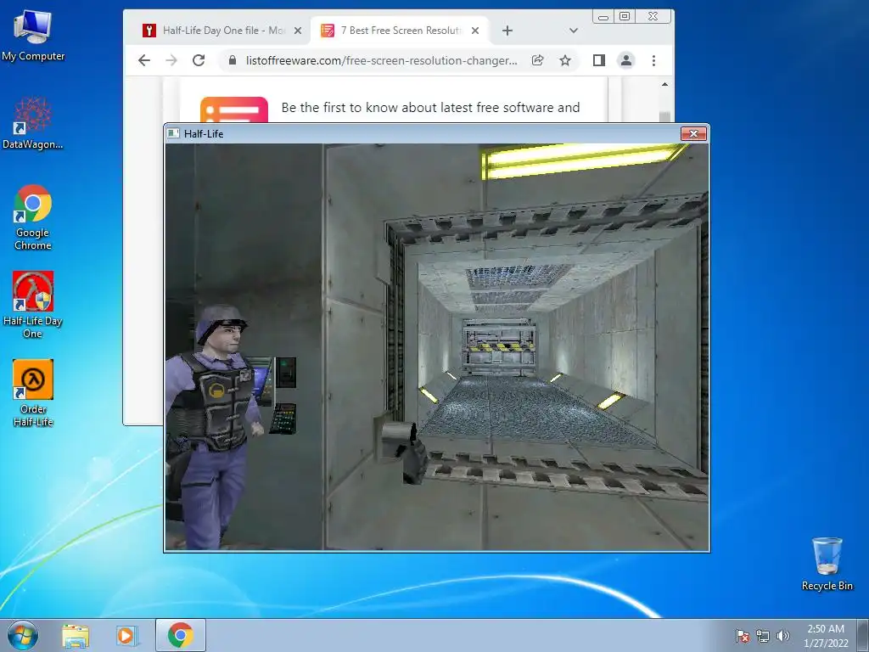Open Windows Explorer from the taskbar

tap(76, 635)
